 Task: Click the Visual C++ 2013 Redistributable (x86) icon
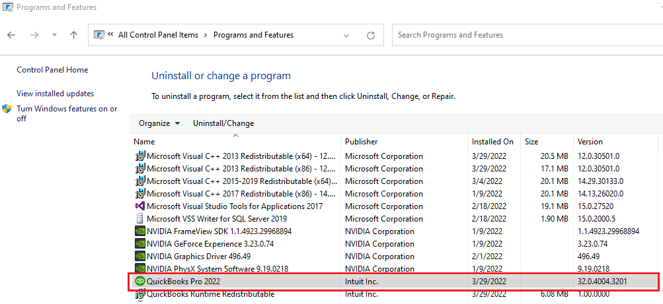[x=139, y=169]
